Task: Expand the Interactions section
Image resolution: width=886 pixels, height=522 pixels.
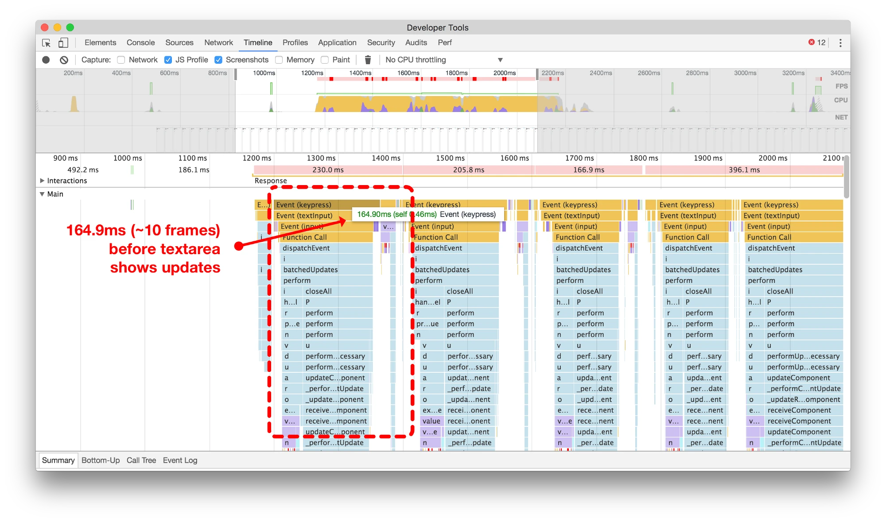Action: click(46, 180)
